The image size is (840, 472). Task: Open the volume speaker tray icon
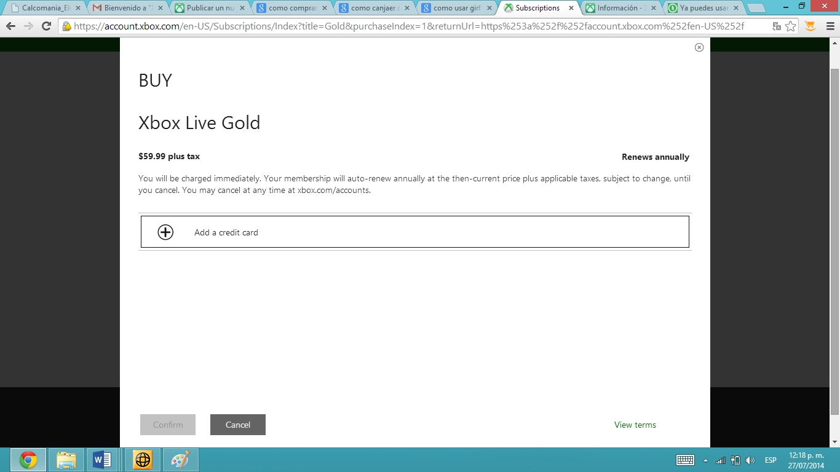pyautogui.click(x=750, y=460)
